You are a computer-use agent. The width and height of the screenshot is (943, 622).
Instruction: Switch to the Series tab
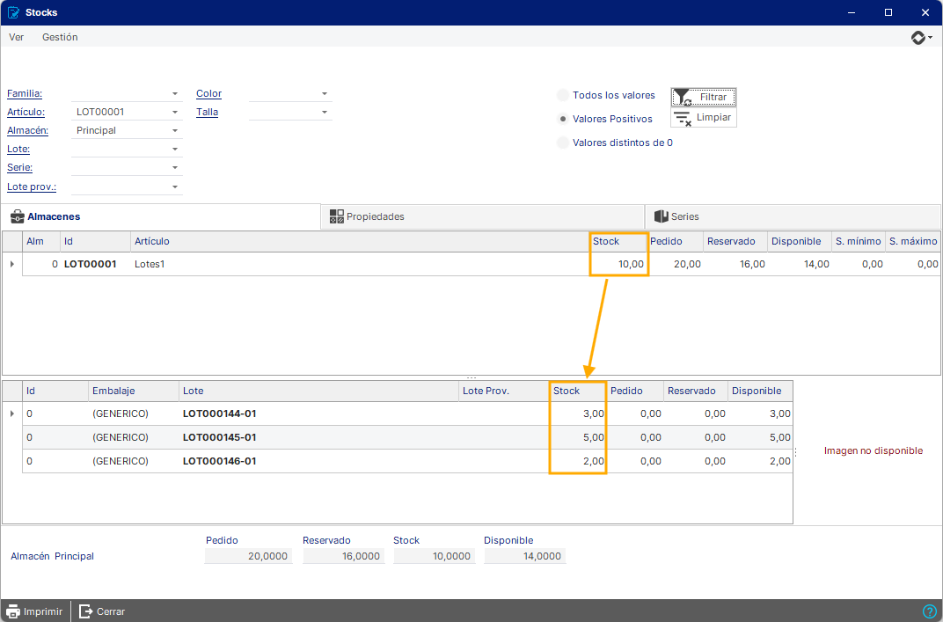point(793,216)
